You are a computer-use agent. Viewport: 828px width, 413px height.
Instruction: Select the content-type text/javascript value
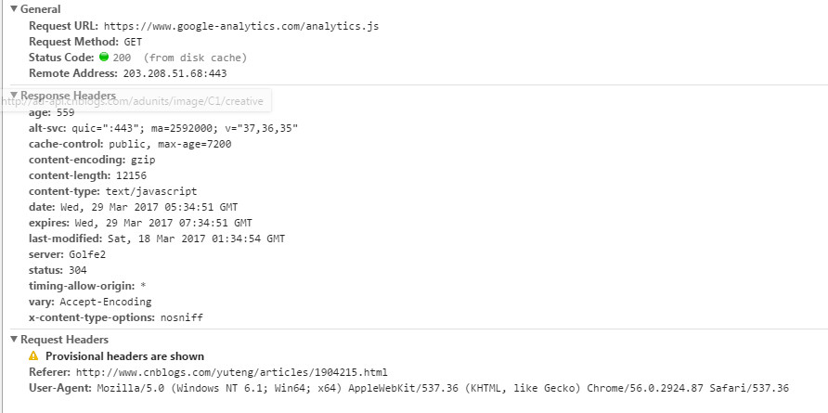click(151, 191)
